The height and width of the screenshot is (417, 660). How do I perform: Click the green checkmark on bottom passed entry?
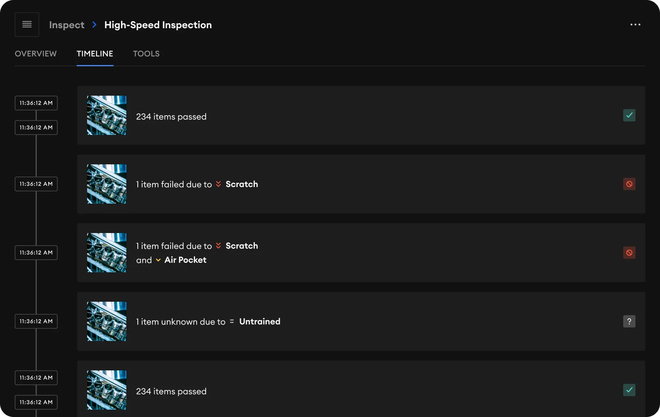pyautogui.click(x=629, y=390)
